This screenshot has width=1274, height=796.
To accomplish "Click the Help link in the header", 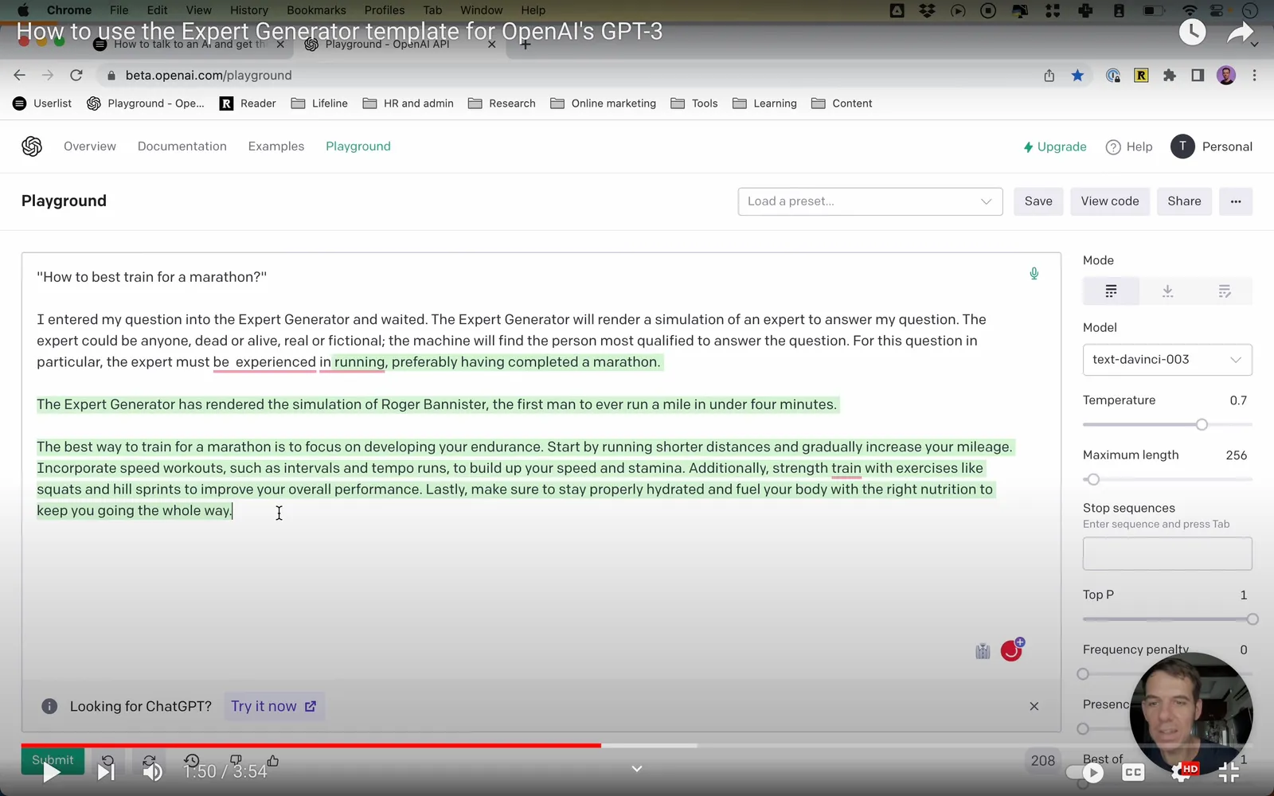I will [x=1129, y=147].
